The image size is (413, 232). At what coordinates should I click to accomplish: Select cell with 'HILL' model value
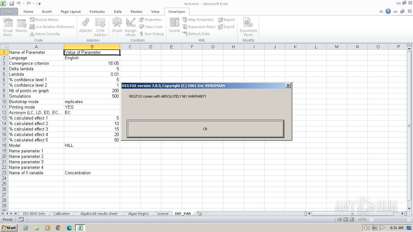click(92, 145)
